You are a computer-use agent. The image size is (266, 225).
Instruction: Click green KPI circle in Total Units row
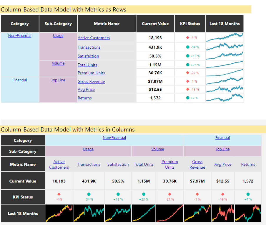tap(188, 65)
